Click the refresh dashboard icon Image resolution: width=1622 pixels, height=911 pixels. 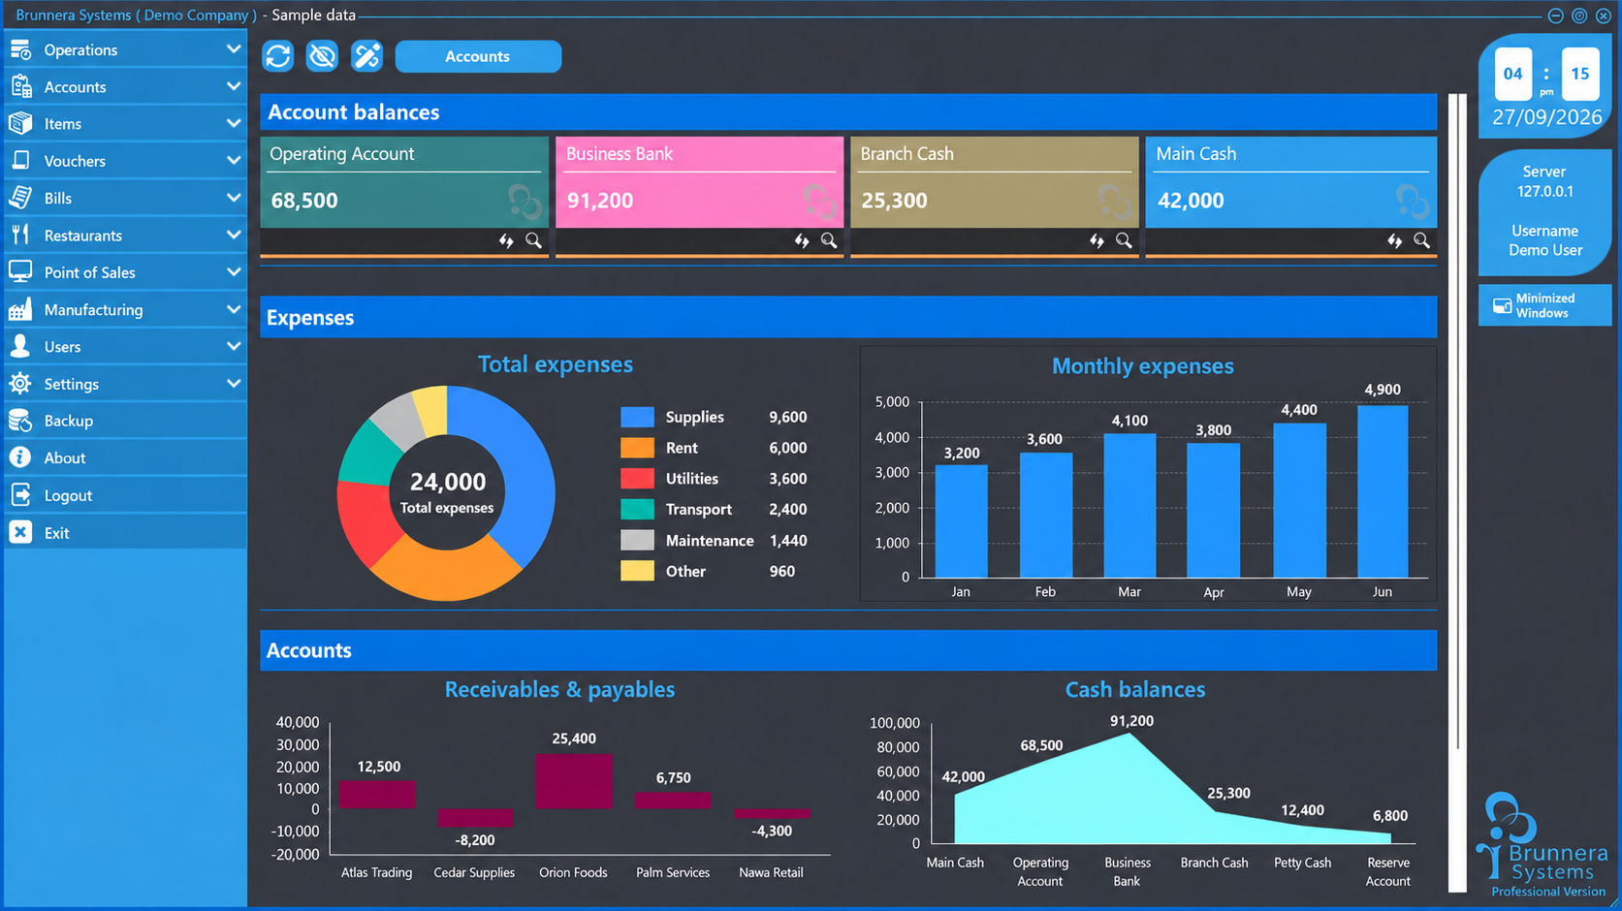click(278, 56)
